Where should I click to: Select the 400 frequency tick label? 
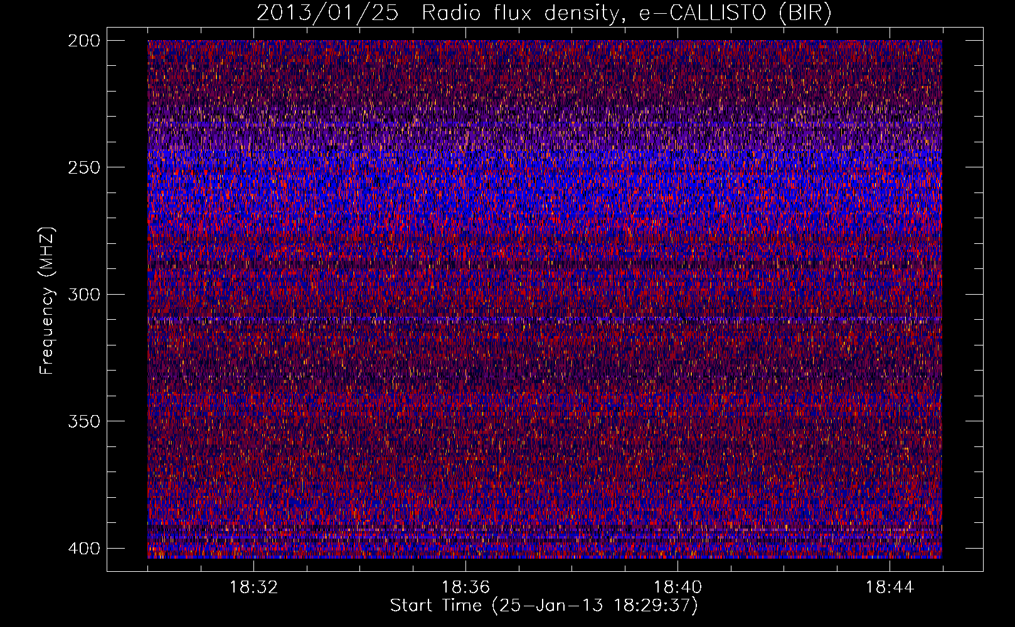[x=83, y=548]
